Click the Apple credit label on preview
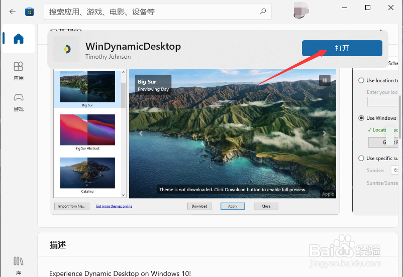The height and width of the screenshot is (277, 403). (328, 194)
